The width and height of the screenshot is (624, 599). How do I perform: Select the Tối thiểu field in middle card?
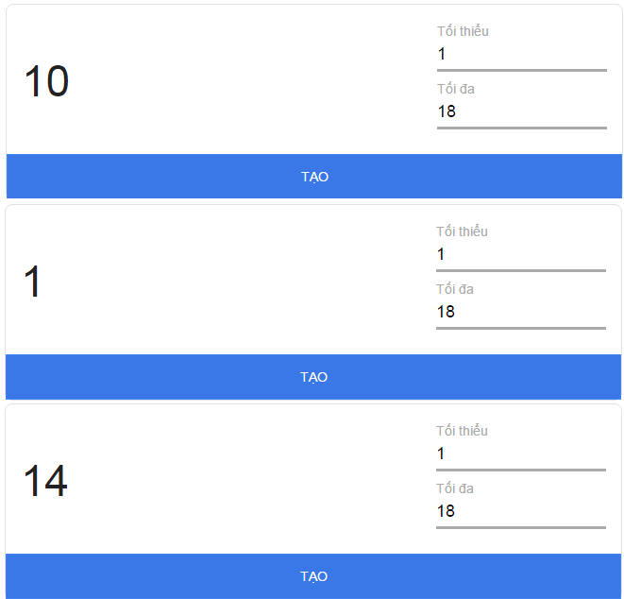click(x=520, y=254)
